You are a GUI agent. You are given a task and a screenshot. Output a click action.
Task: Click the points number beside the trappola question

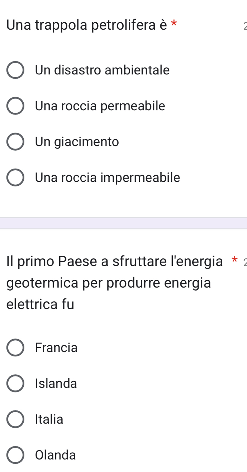click(244, 26)
